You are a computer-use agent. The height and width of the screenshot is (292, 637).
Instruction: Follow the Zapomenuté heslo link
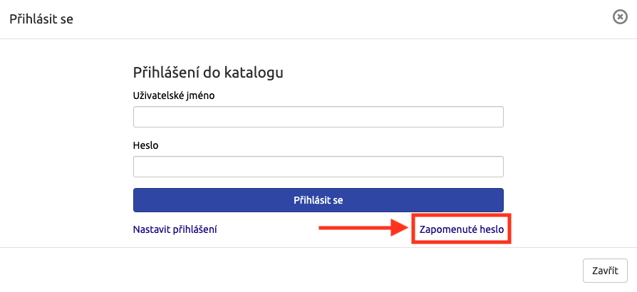(x=461, y=229)
